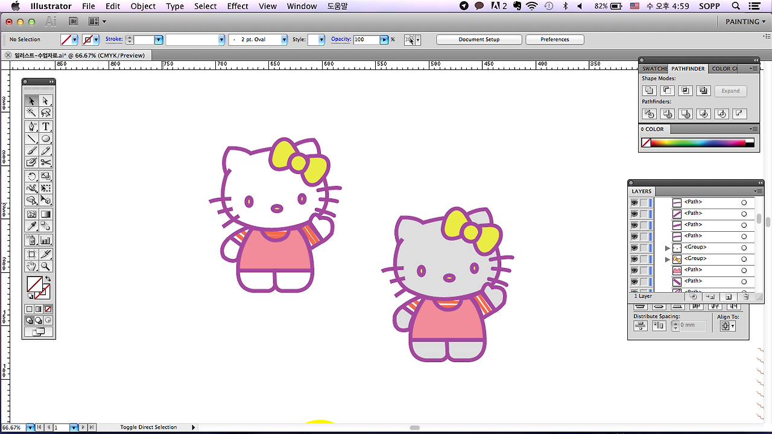The height and width of the screenshot is (434, 772).
Task: Open the Object menu
Action: coord(143,6)
